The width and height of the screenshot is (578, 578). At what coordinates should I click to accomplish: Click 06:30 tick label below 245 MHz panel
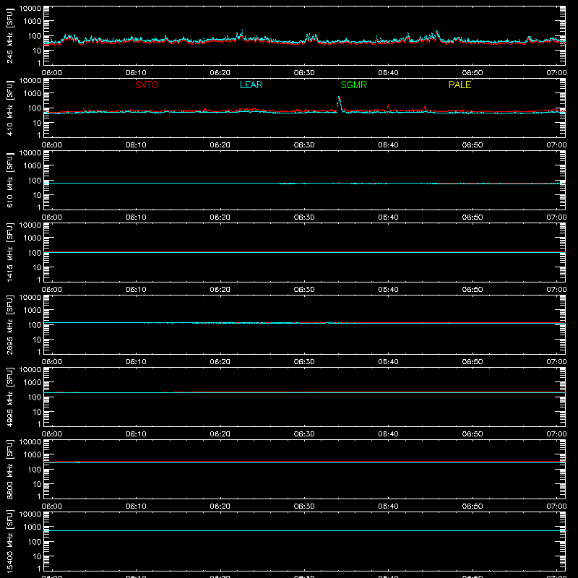pyautogui.click(x=304, y=73)
